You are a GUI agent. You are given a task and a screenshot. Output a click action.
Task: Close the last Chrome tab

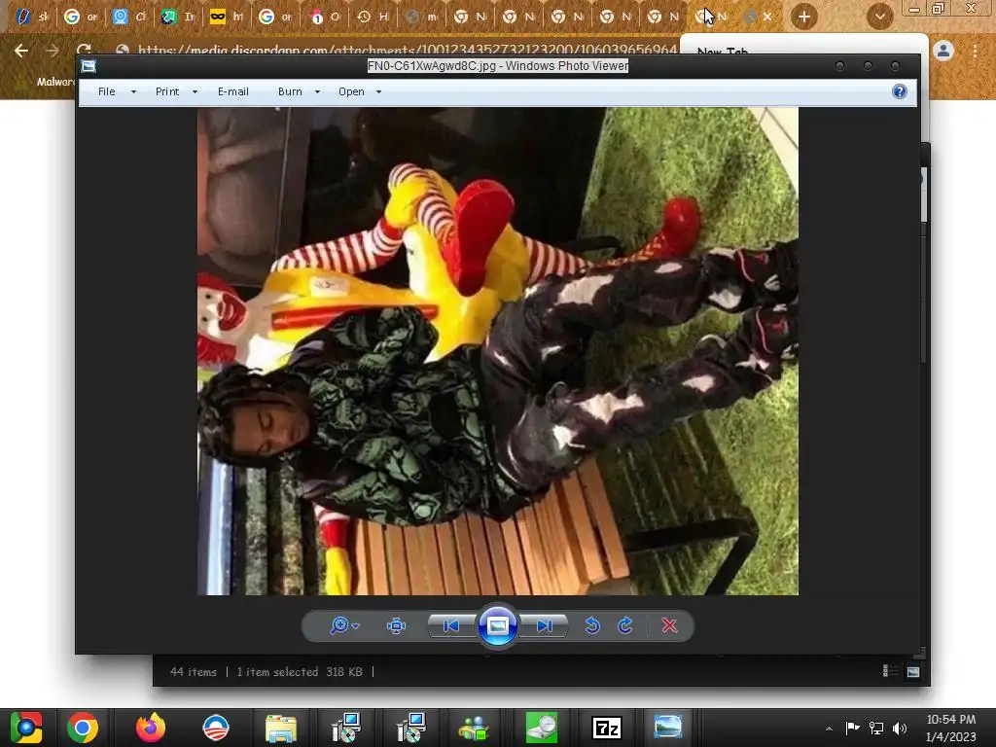767,17
